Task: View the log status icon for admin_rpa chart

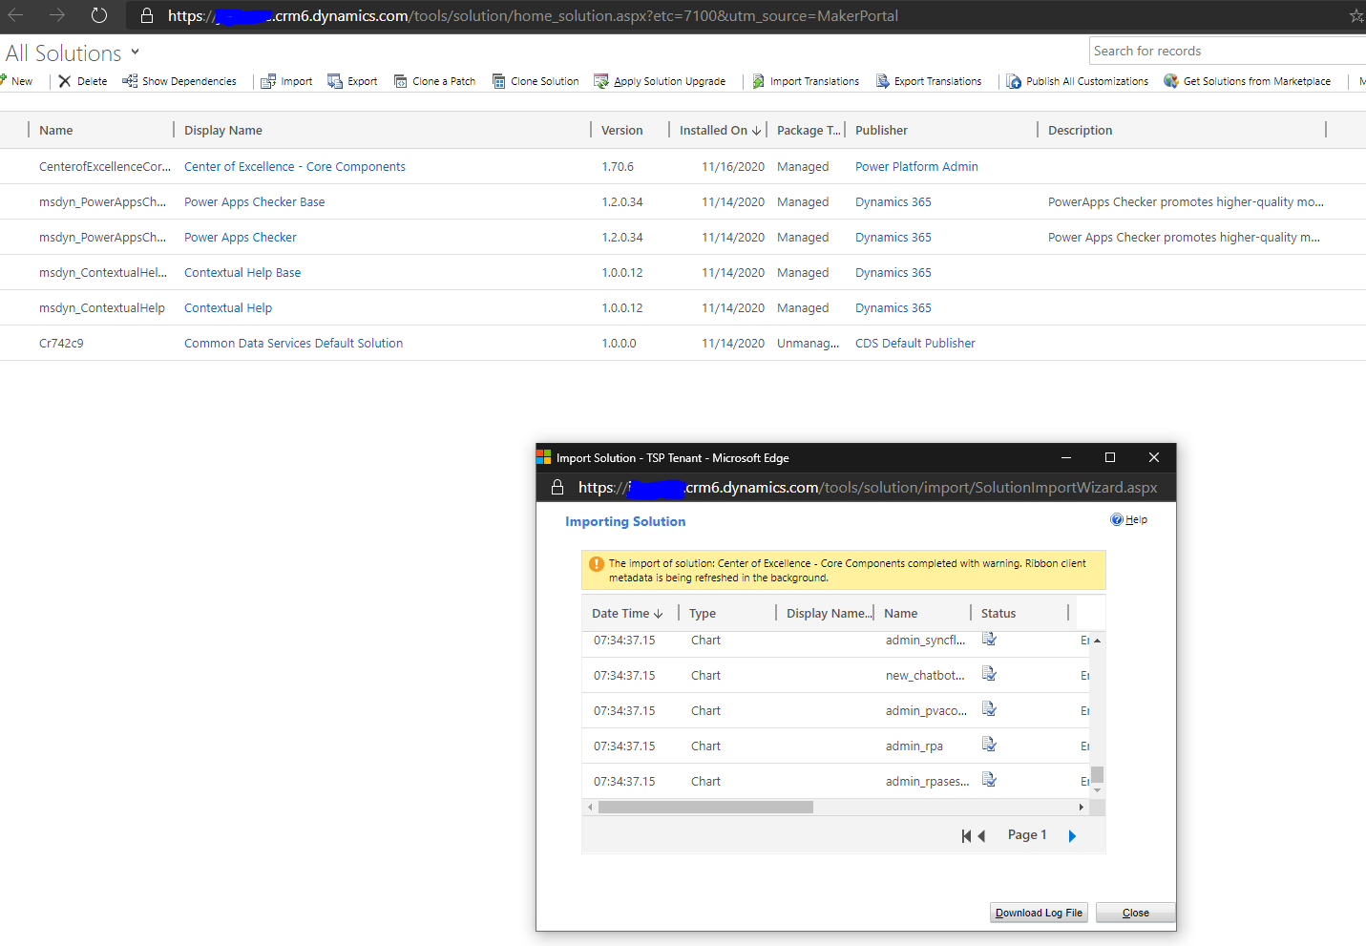Action: (989, 744)
